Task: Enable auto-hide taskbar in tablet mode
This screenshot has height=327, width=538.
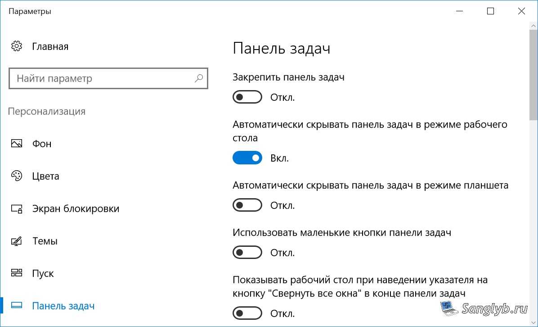Action: (247, 205)
